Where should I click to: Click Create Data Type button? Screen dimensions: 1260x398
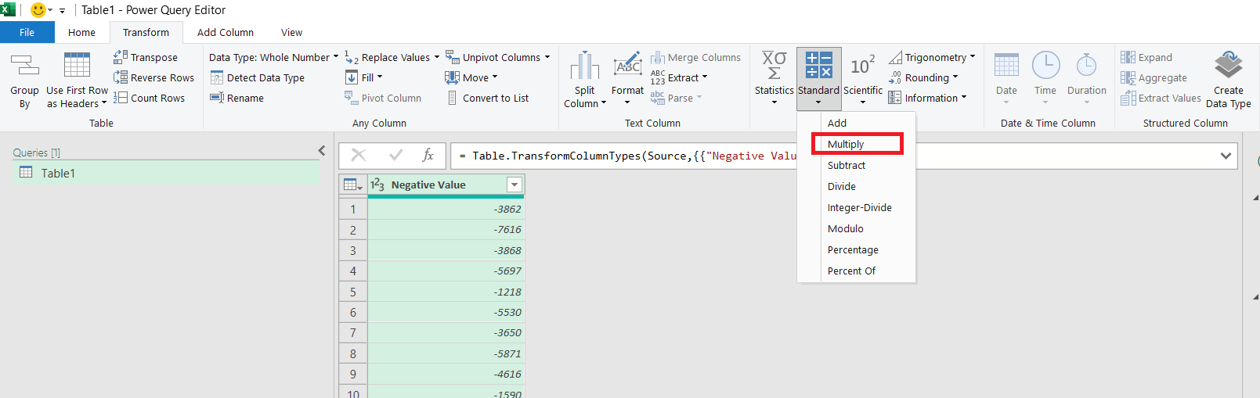coord(1228,80)
